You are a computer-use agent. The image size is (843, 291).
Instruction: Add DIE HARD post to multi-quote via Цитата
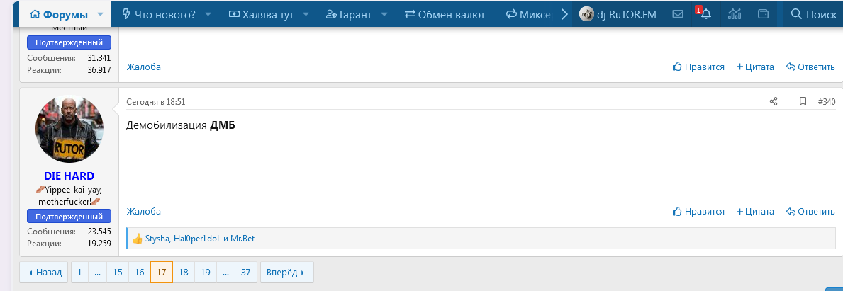pyautogui.click(x=757, y=211)
